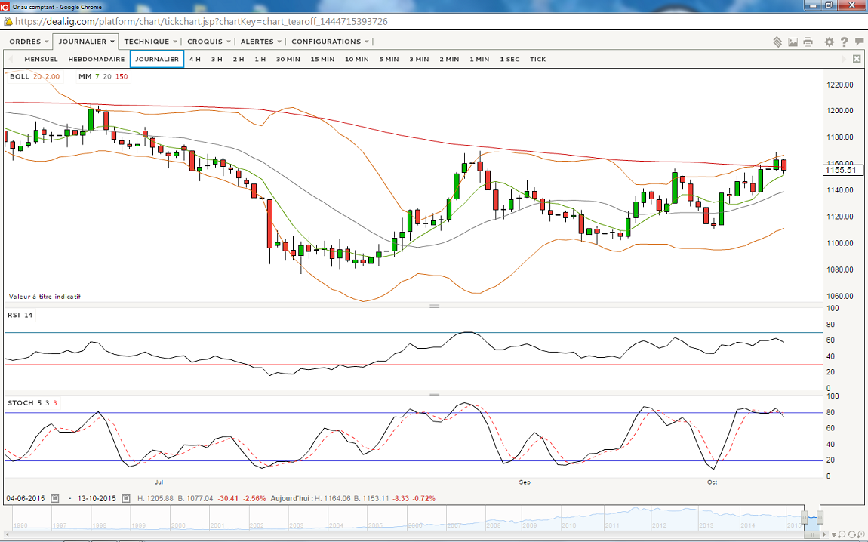Click the layers icon in top toolbar

(x=777, y=42)
